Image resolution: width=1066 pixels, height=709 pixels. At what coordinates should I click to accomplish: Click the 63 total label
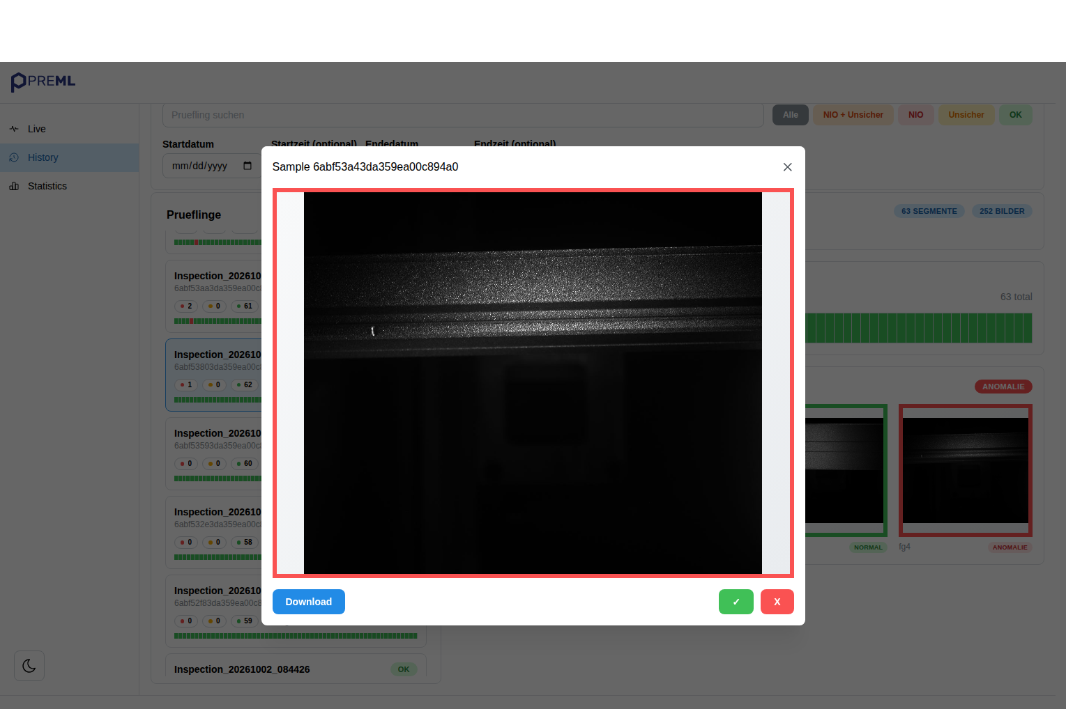pos(1016,297)
